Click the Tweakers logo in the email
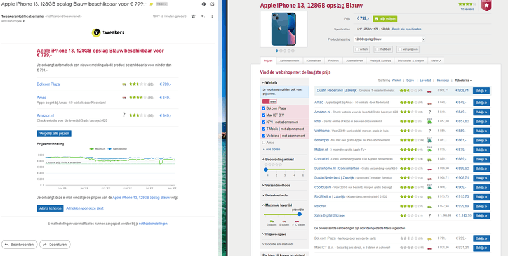Screen dimensions: 508x256 [x=108, y=32]
